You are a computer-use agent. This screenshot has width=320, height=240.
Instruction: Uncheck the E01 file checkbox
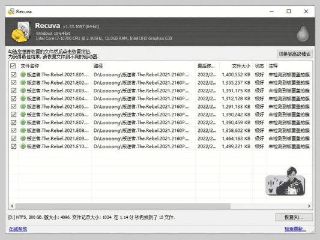(x=14, y=74)
